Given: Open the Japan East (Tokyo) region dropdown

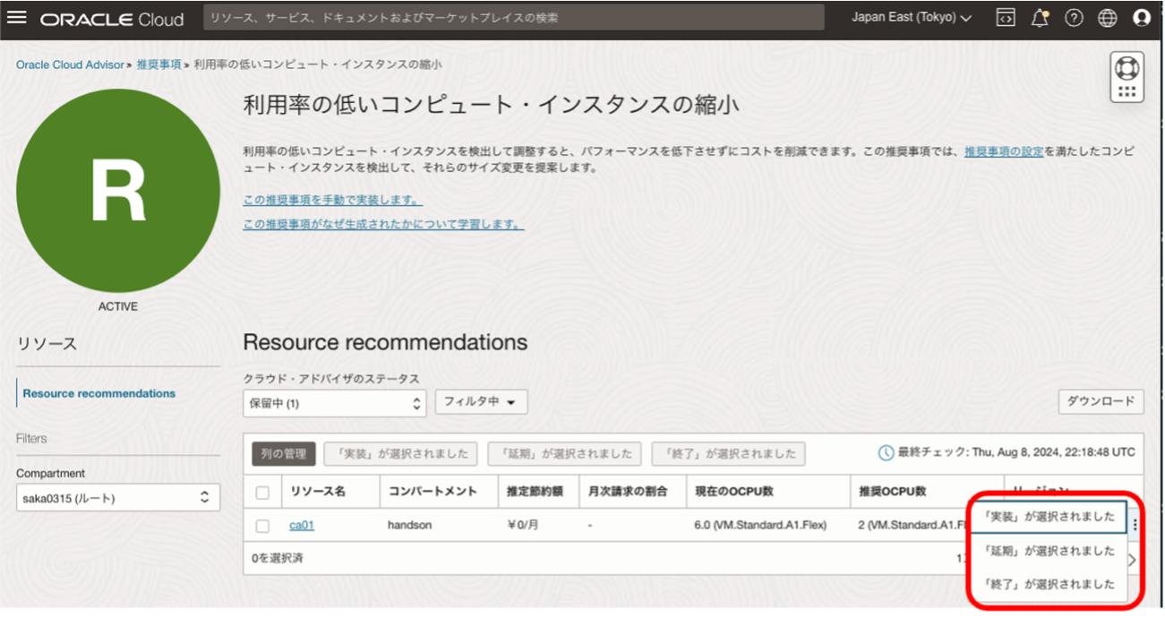Looking at the screenshot, I should tap(911, 16).
